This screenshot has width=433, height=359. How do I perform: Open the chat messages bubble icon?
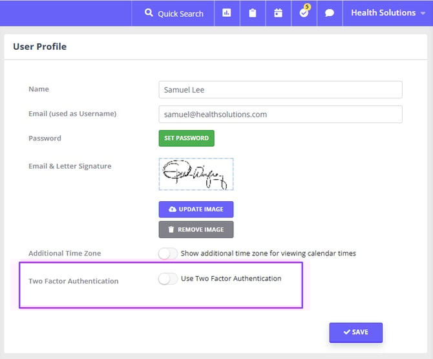[330, 13]
